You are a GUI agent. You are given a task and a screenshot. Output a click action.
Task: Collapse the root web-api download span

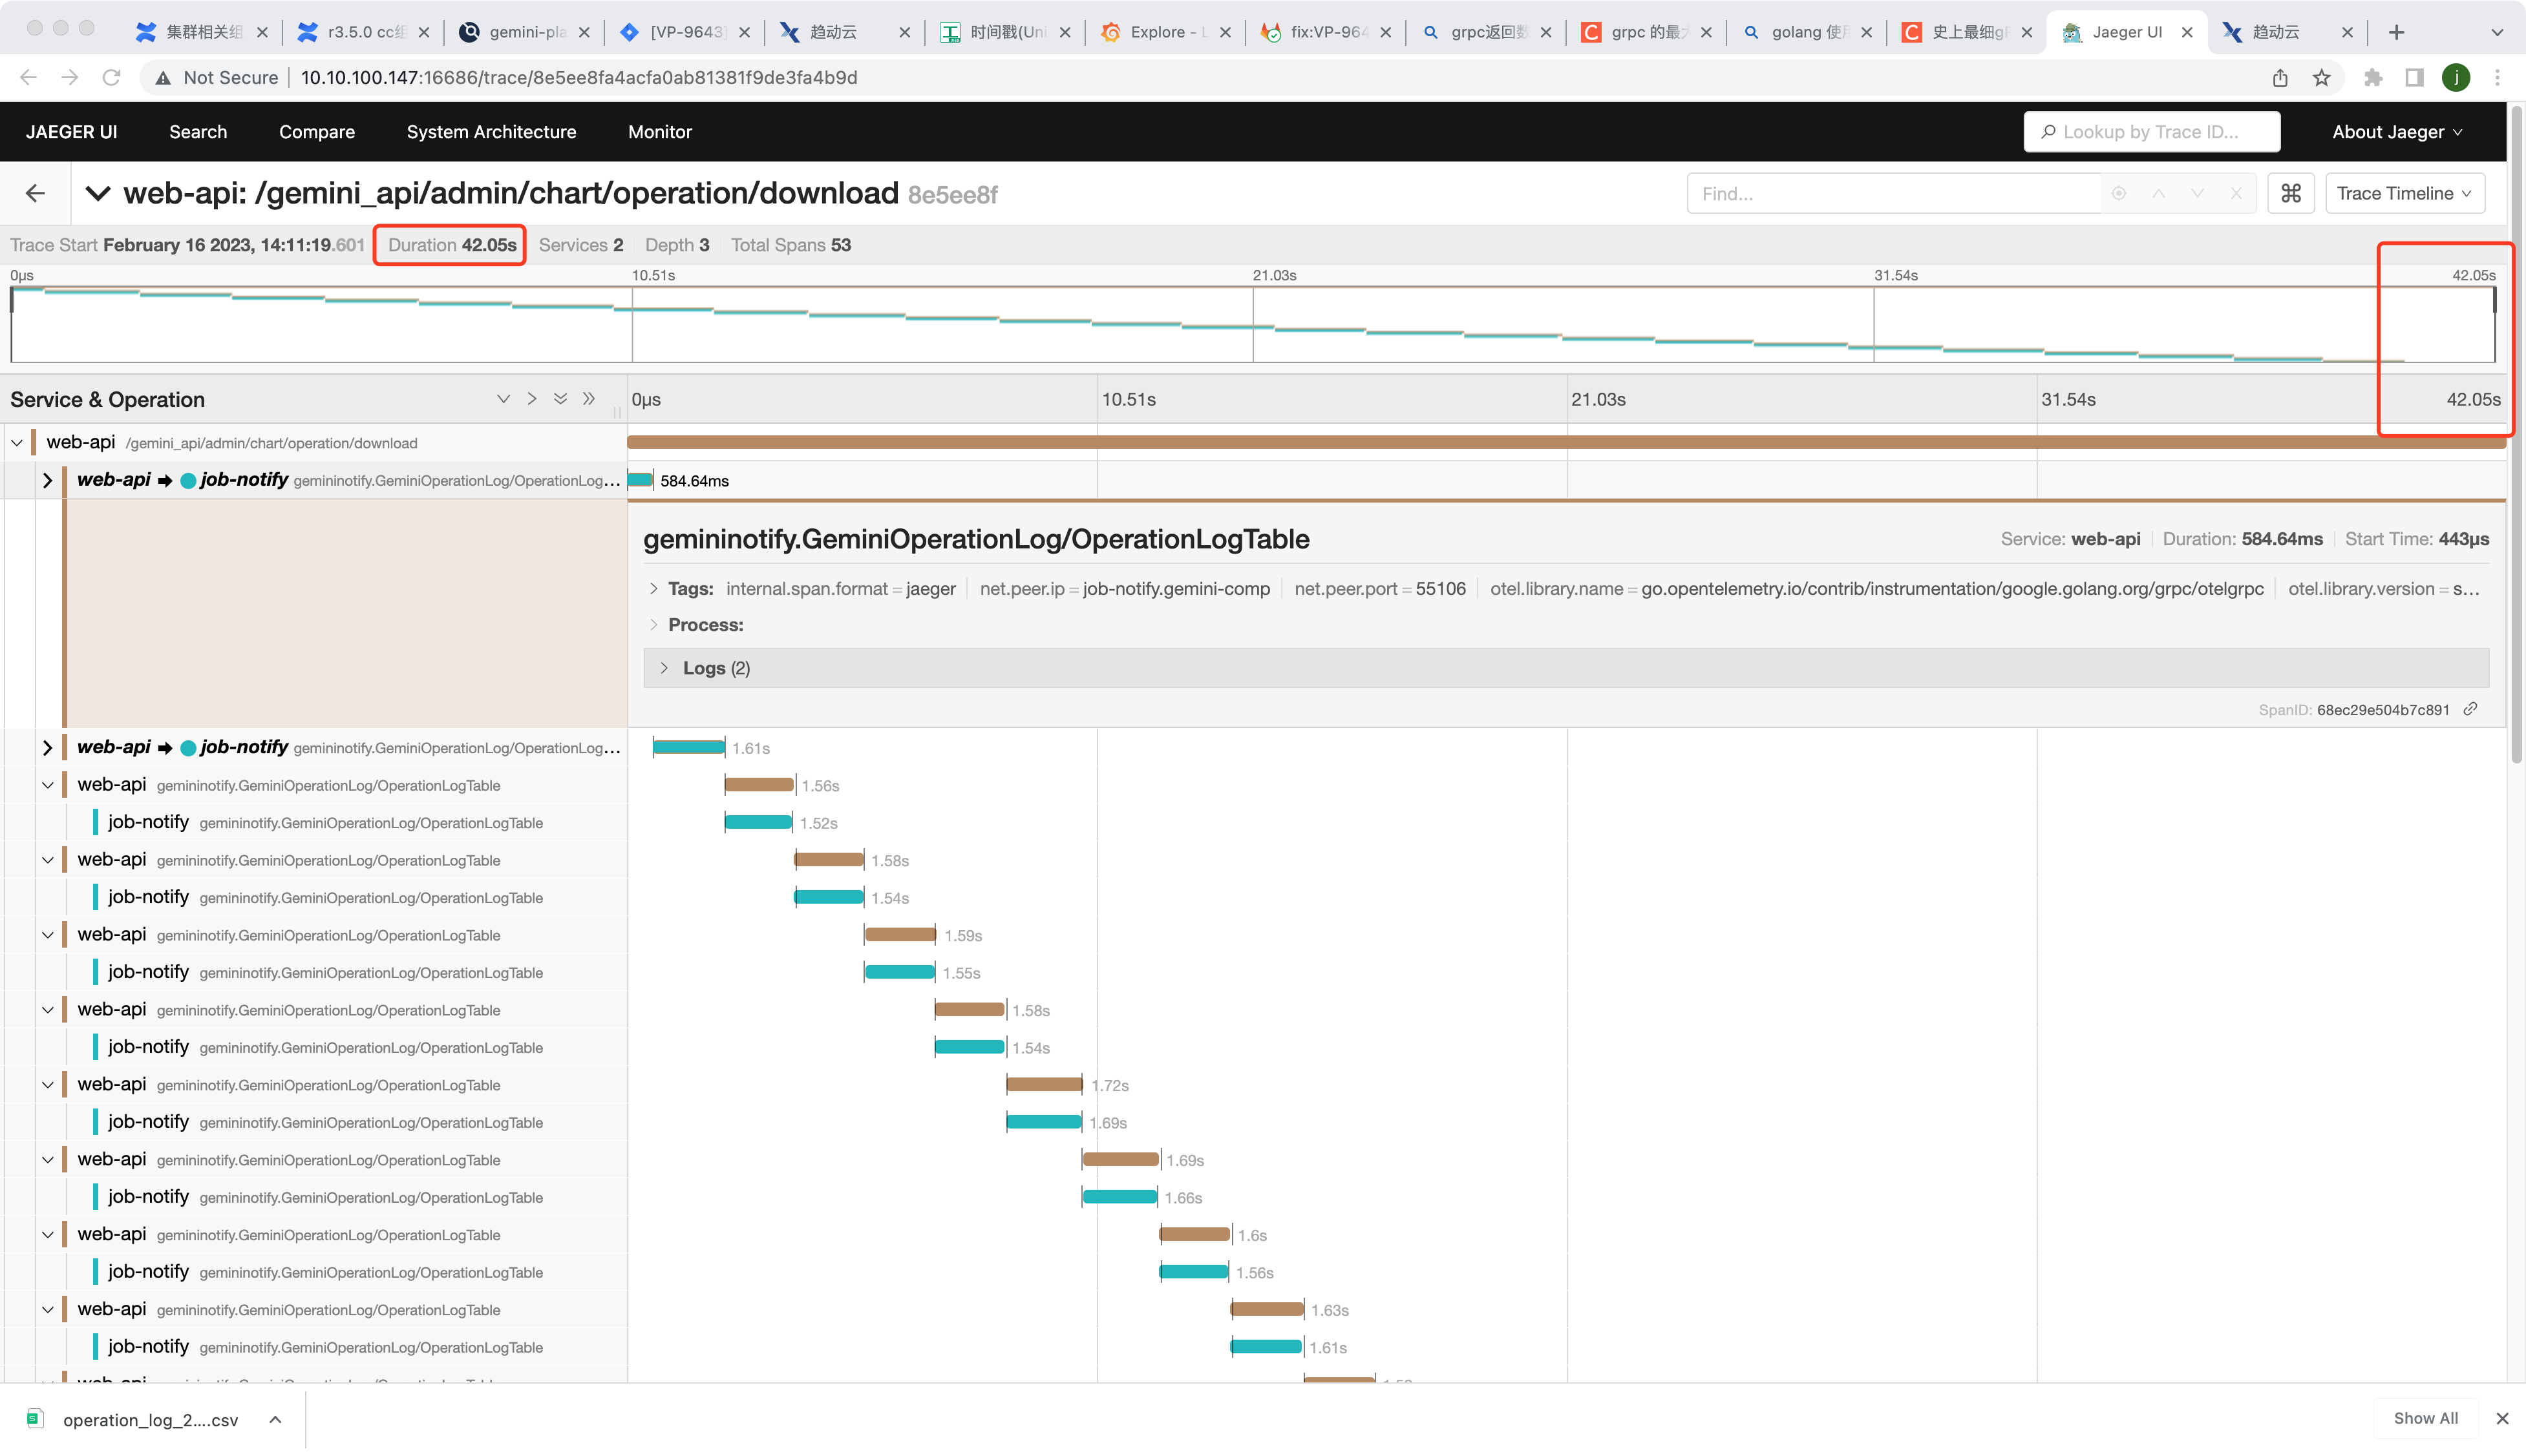pyautogui.click(x=17, y=442)
